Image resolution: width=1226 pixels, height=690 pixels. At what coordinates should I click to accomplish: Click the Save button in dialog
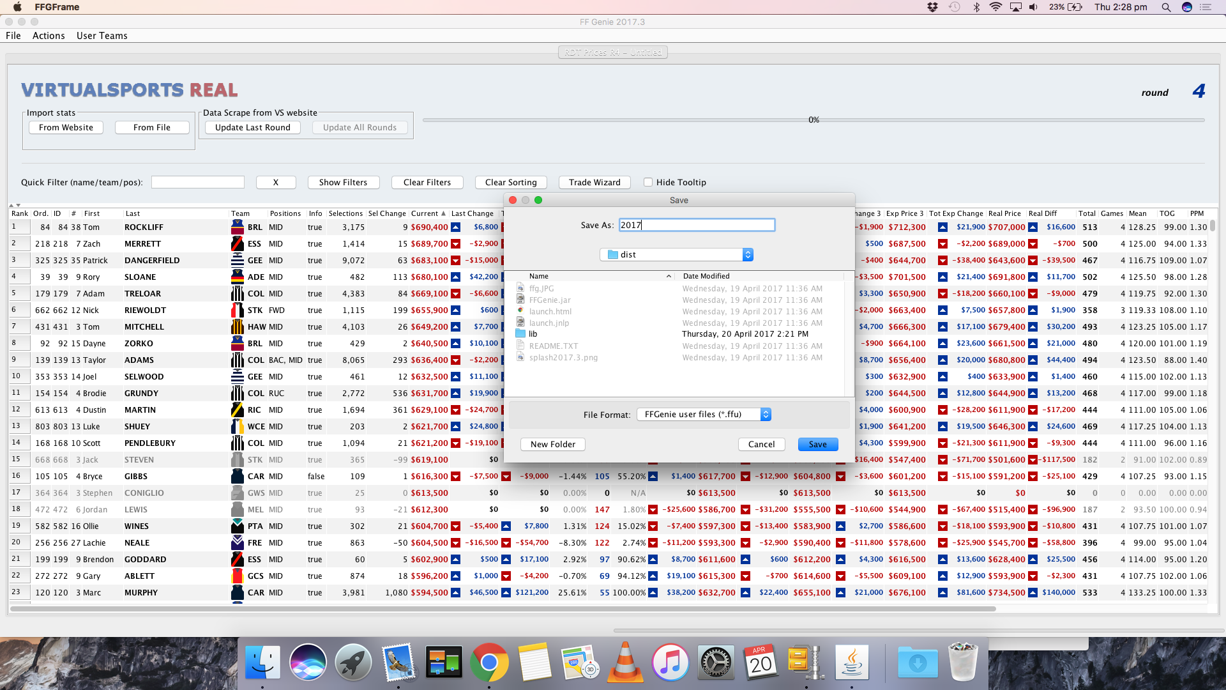click(x=818, y=444)
